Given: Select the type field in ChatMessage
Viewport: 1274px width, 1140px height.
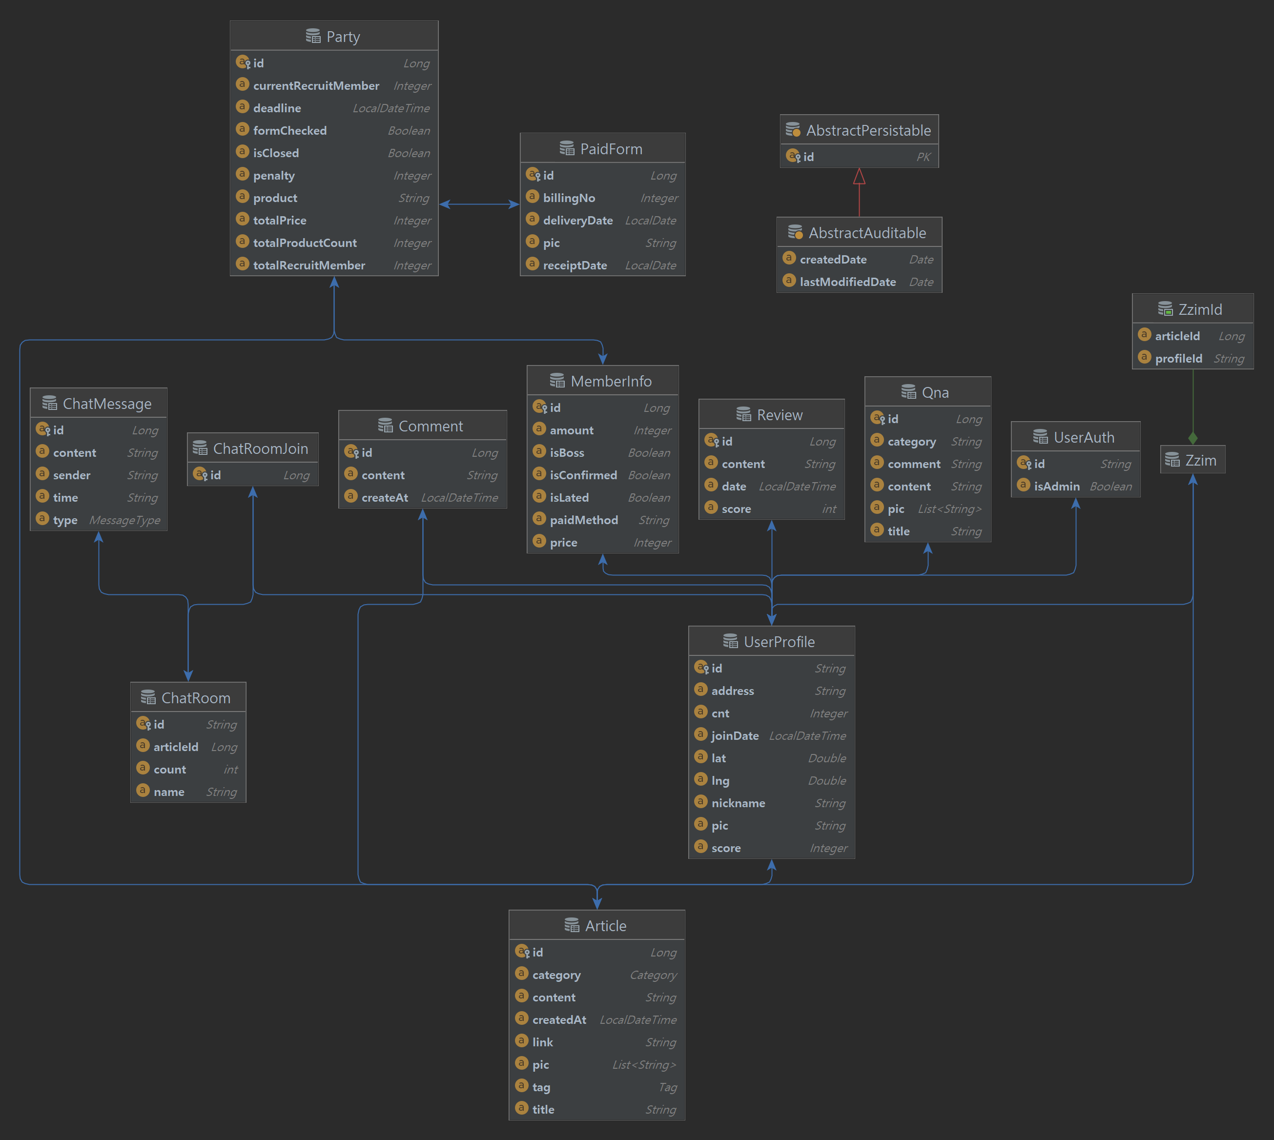Looking at the screenshot, I should 65,520.
